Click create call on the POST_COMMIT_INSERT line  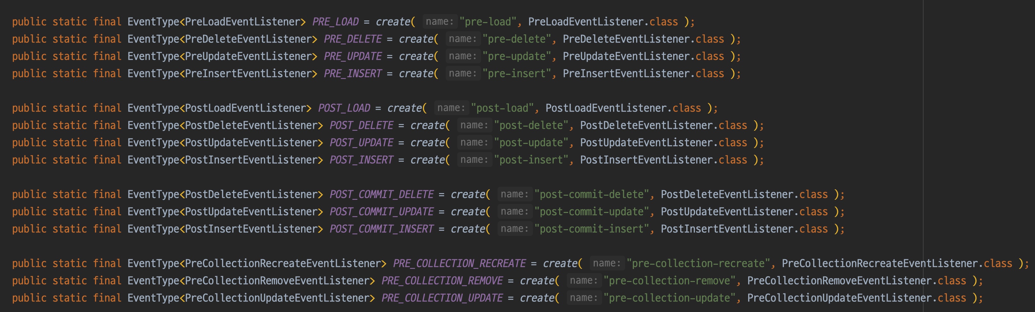[x=468, y=229]
